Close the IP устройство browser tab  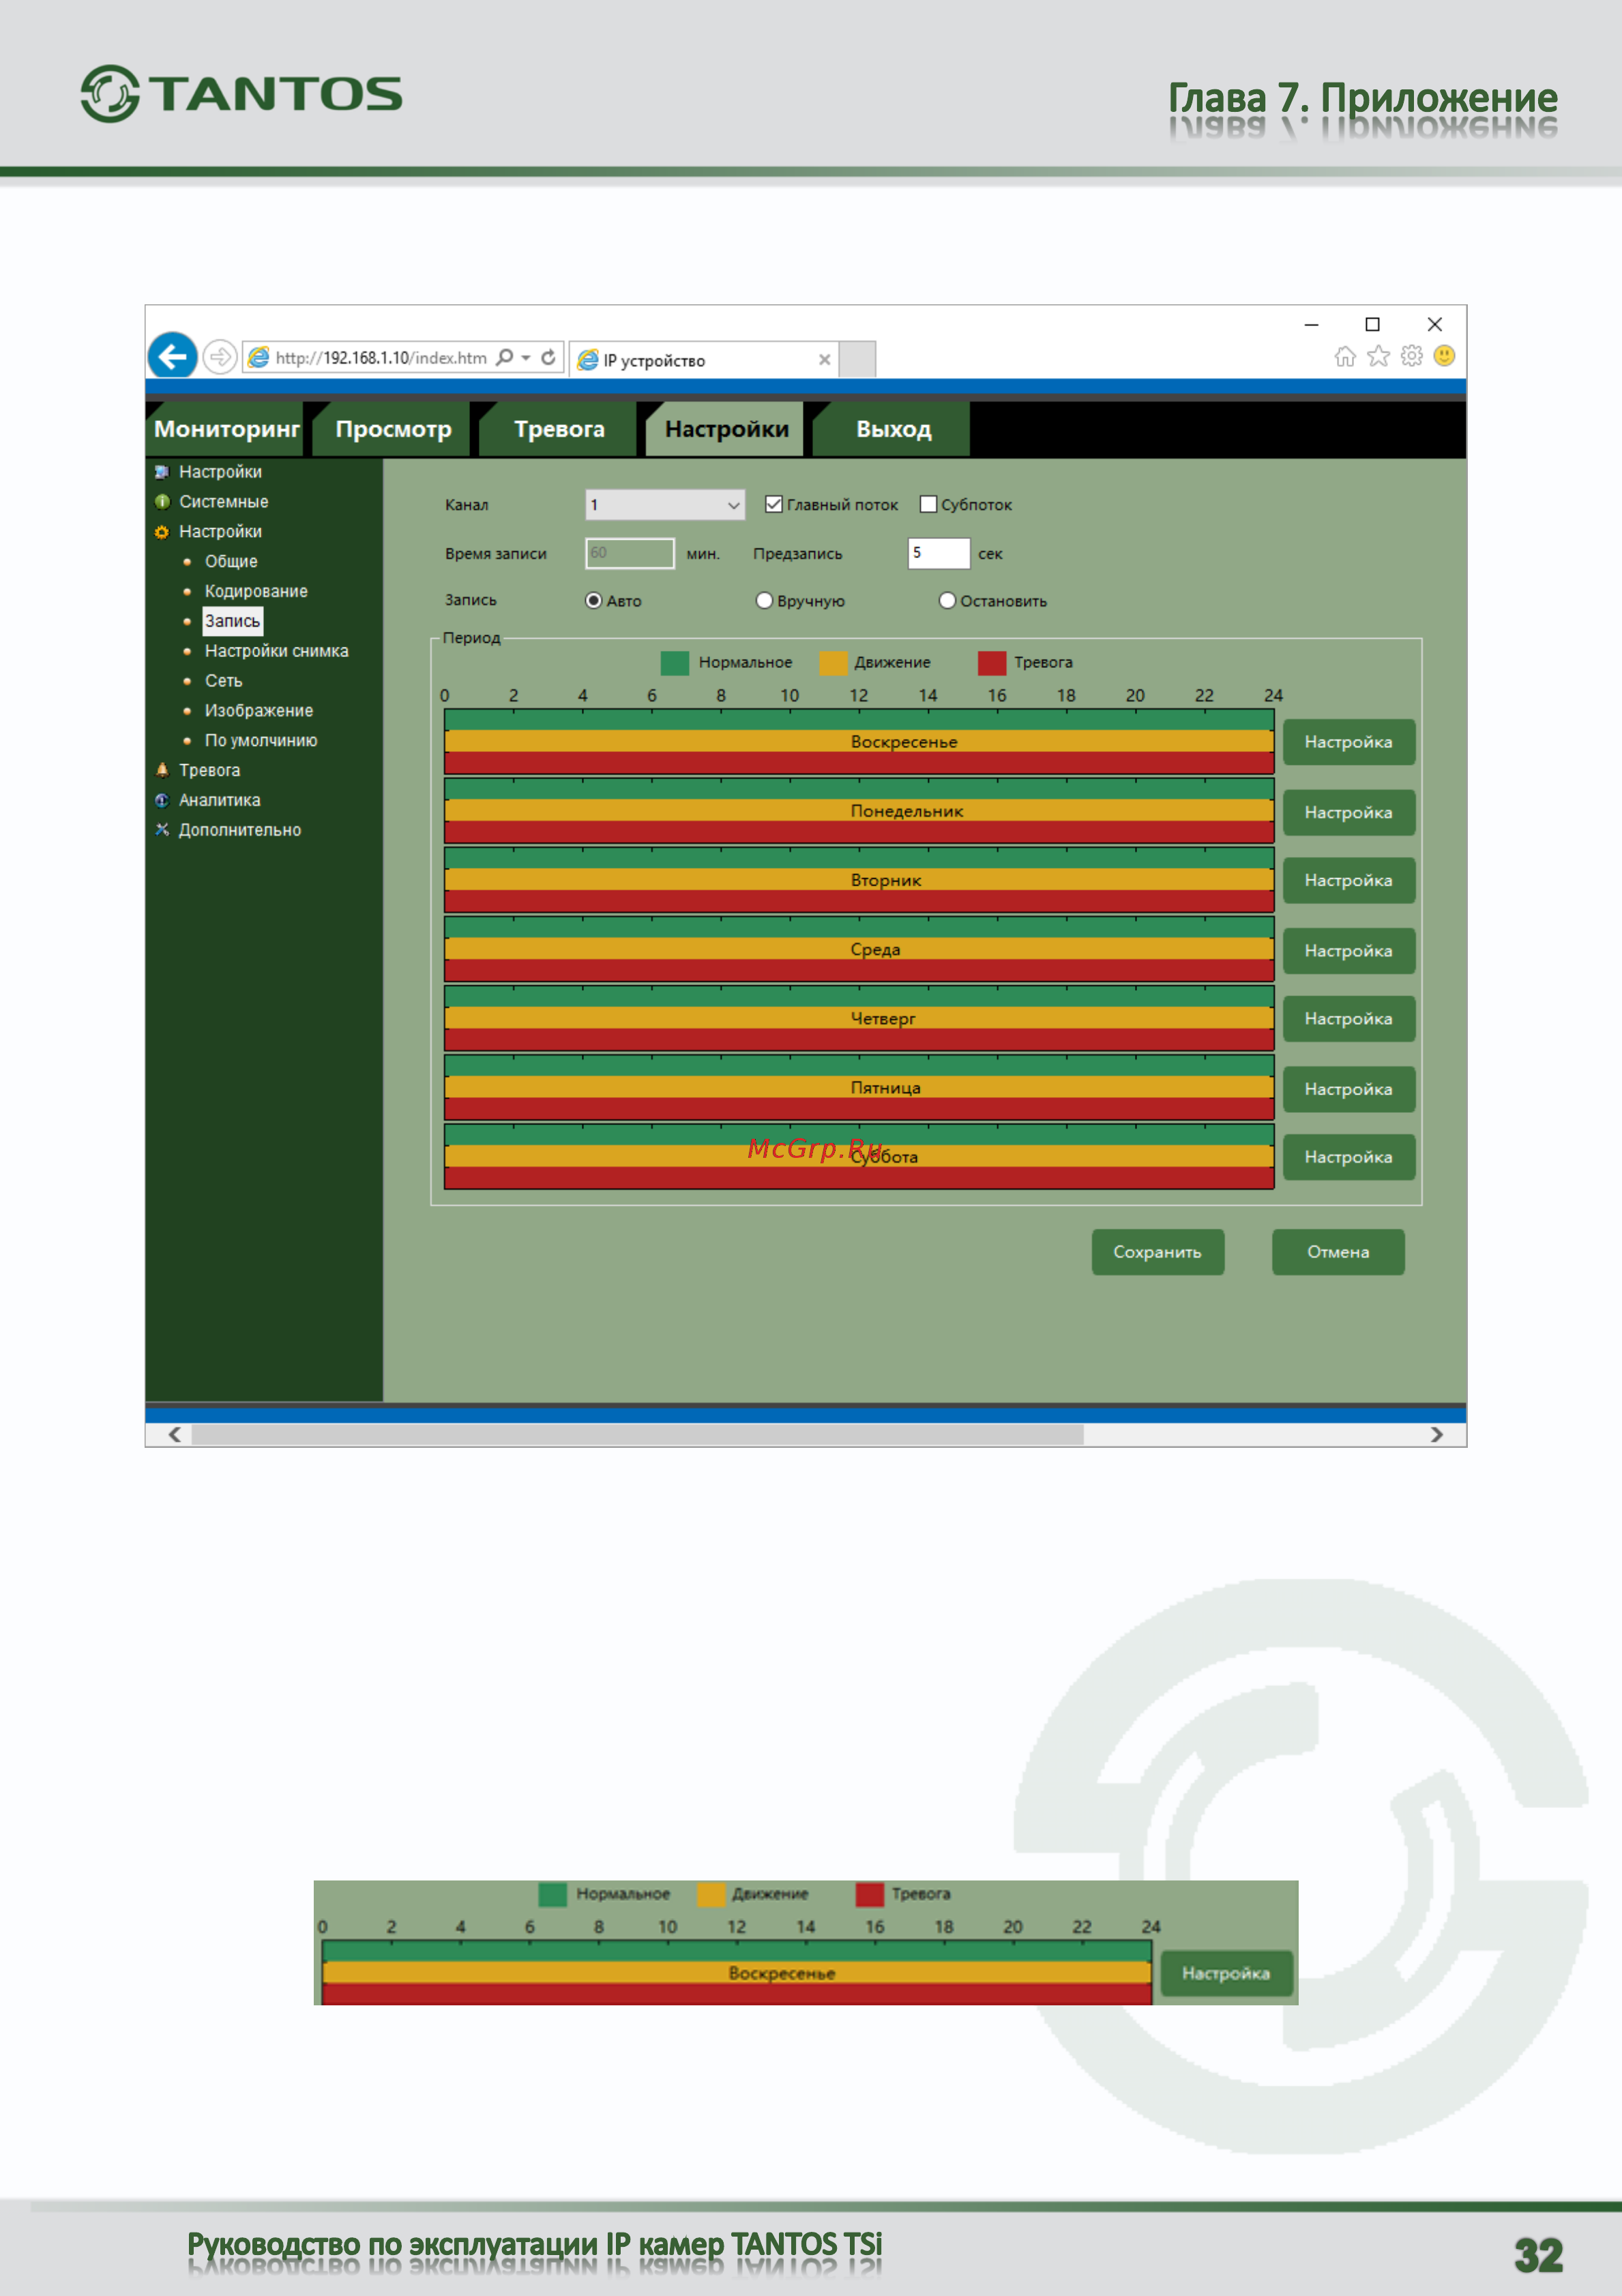(x=825, y=360)
